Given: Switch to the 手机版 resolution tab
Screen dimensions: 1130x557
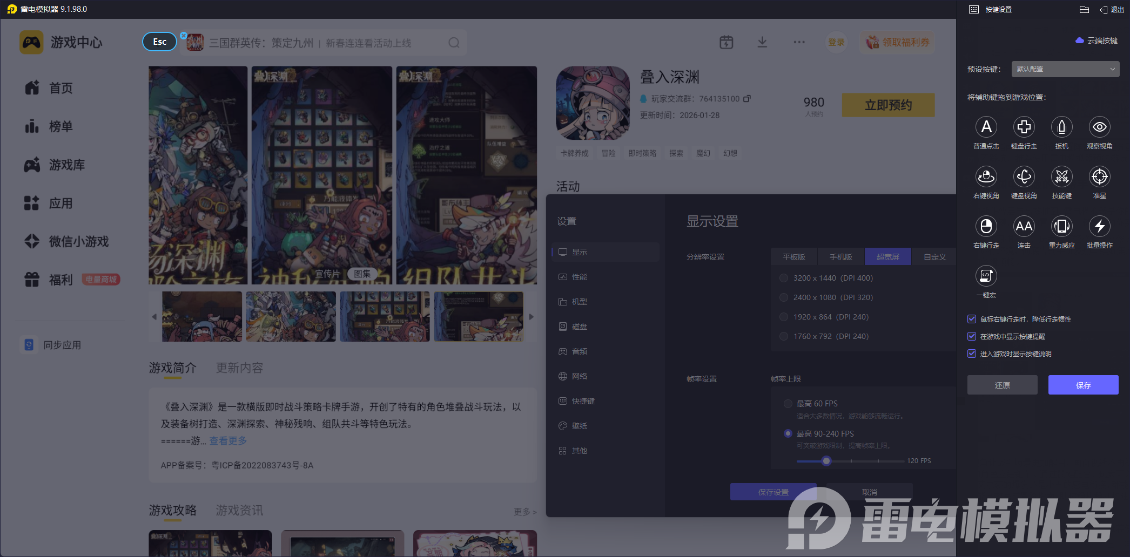Looking at the screenshot, I should coord(841,257).
